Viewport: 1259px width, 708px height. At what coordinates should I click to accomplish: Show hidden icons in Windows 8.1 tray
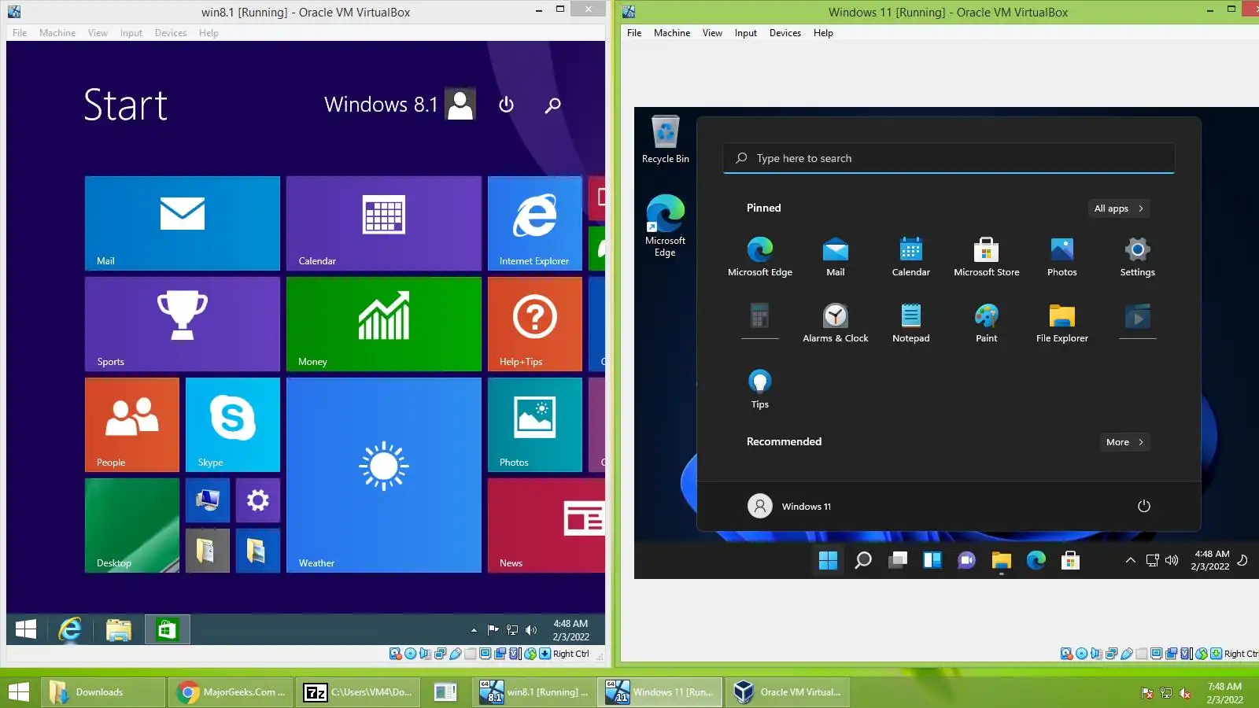coord(474,630)
